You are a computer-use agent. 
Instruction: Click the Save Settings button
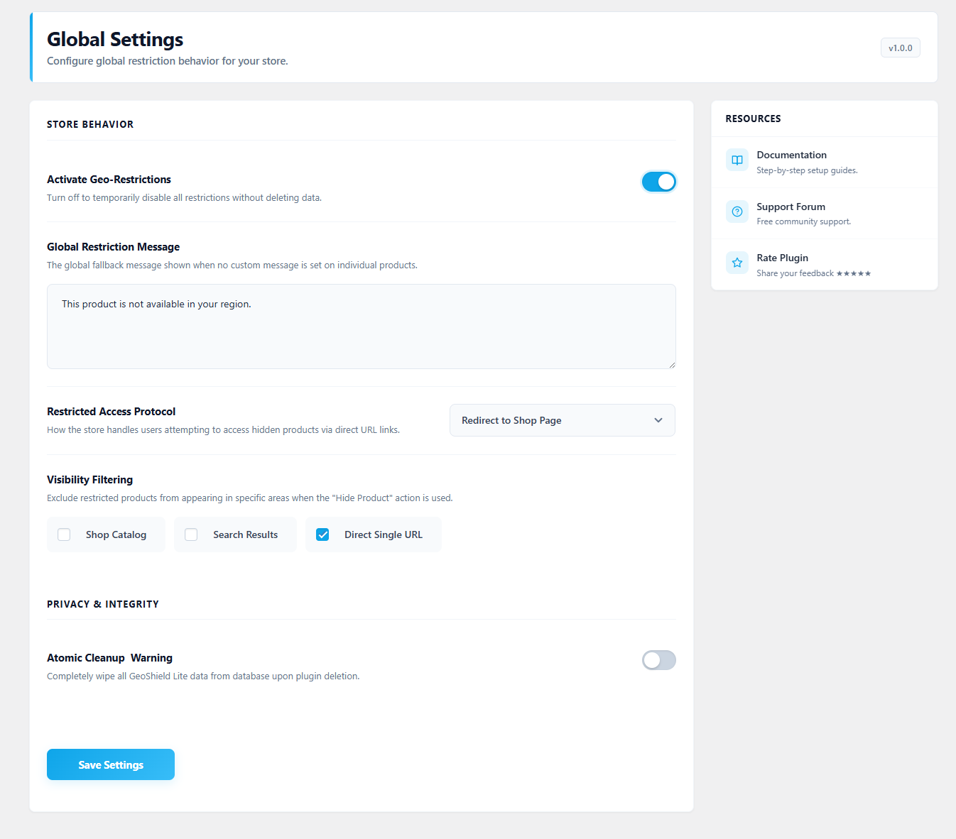(110, 764)
